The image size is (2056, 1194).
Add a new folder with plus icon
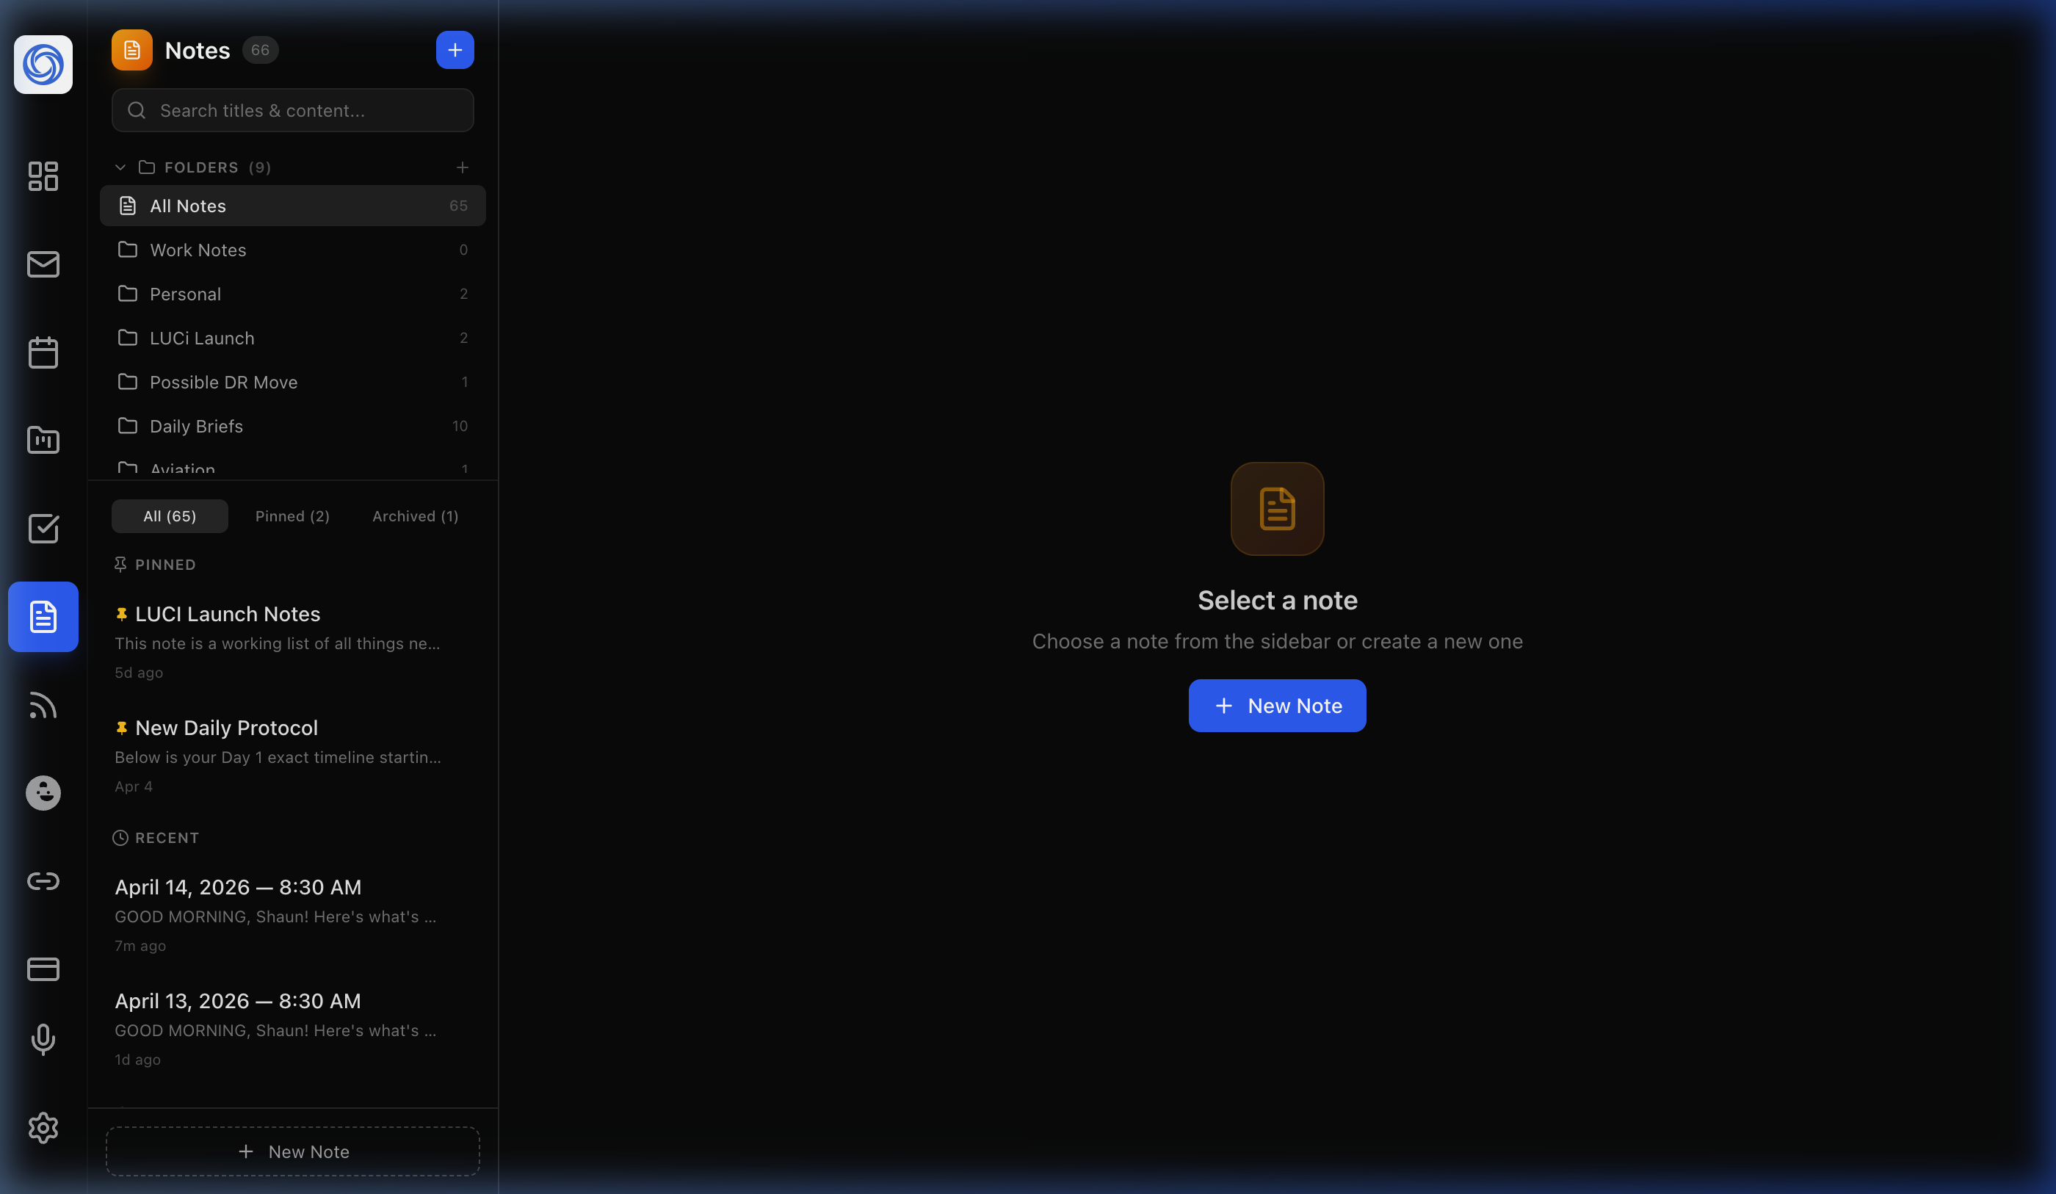tap(462, 167)
